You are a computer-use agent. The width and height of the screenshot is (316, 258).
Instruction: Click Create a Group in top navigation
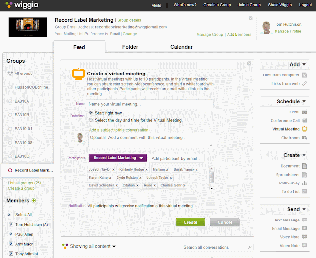pos(217,5)
